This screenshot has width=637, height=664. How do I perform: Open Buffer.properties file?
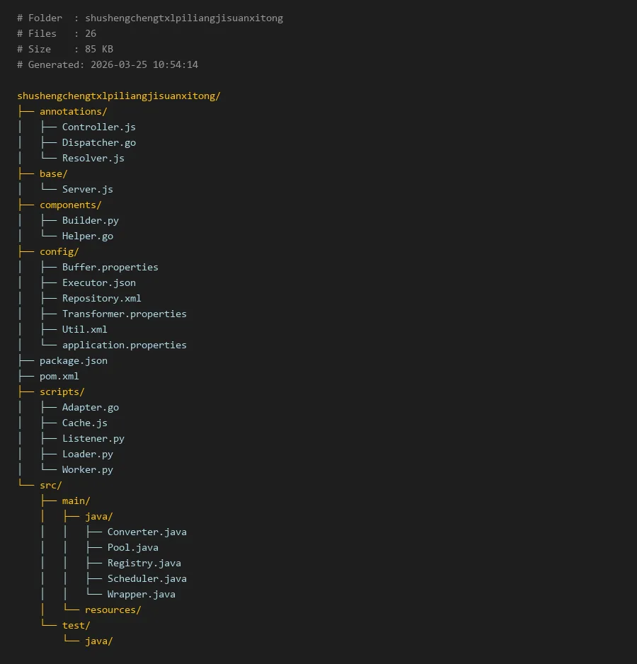pos(110,267)
